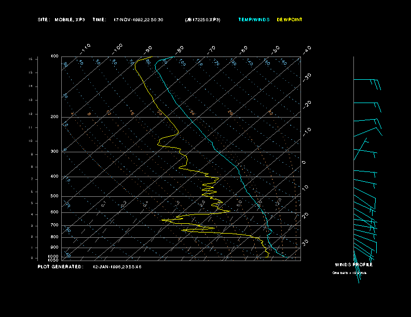411x317 pixels.
Task: Select the 500 pressure level label
Action: tap(54, 196)
